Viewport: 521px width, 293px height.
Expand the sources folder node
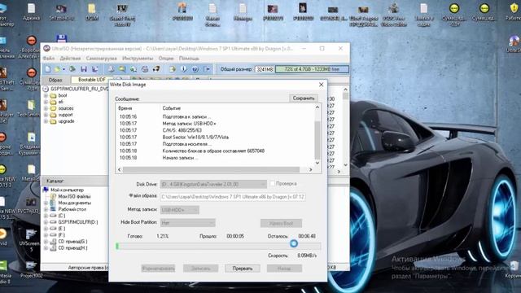[46, 108]
